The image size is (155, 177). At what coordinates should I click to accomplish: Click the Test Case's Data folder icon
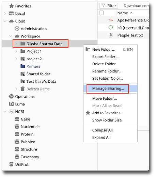pos(23,81)
